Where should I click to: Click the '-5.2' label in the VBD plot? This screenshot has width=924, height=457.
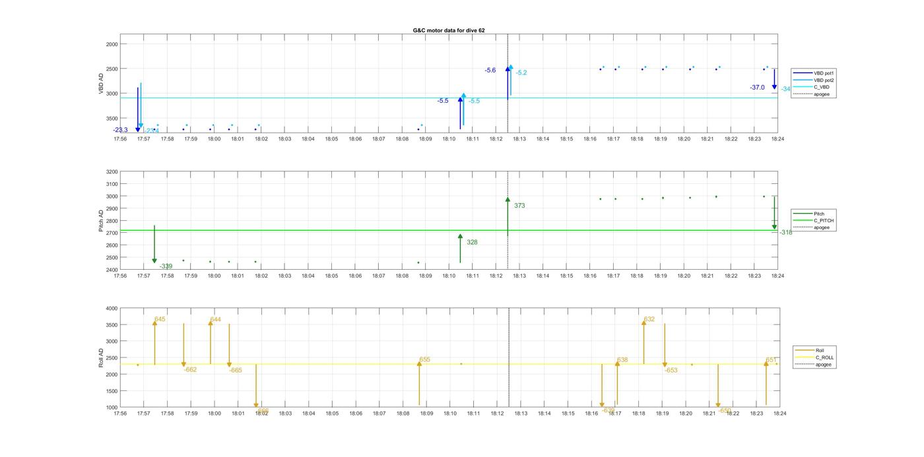coord(521,73)
